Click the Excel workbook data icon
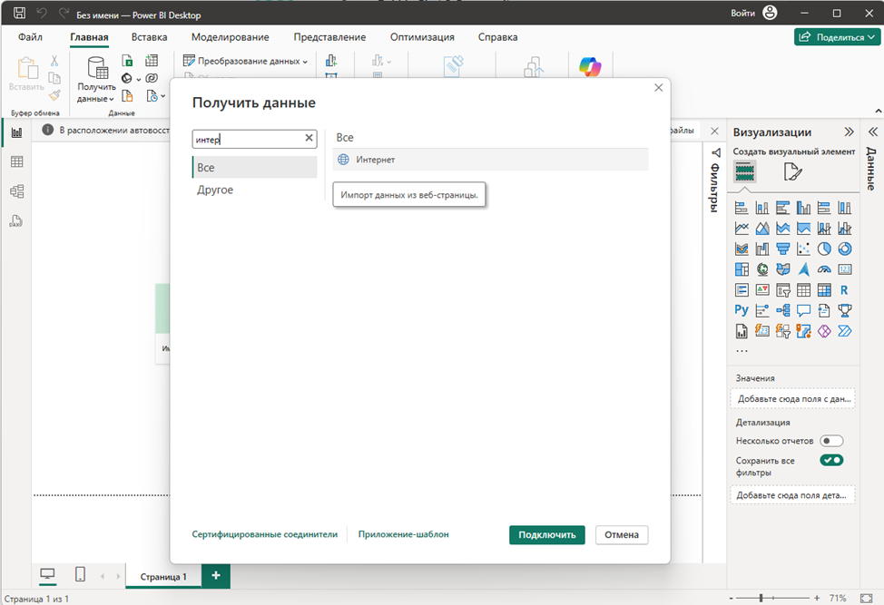 click(x=127, y=61)
